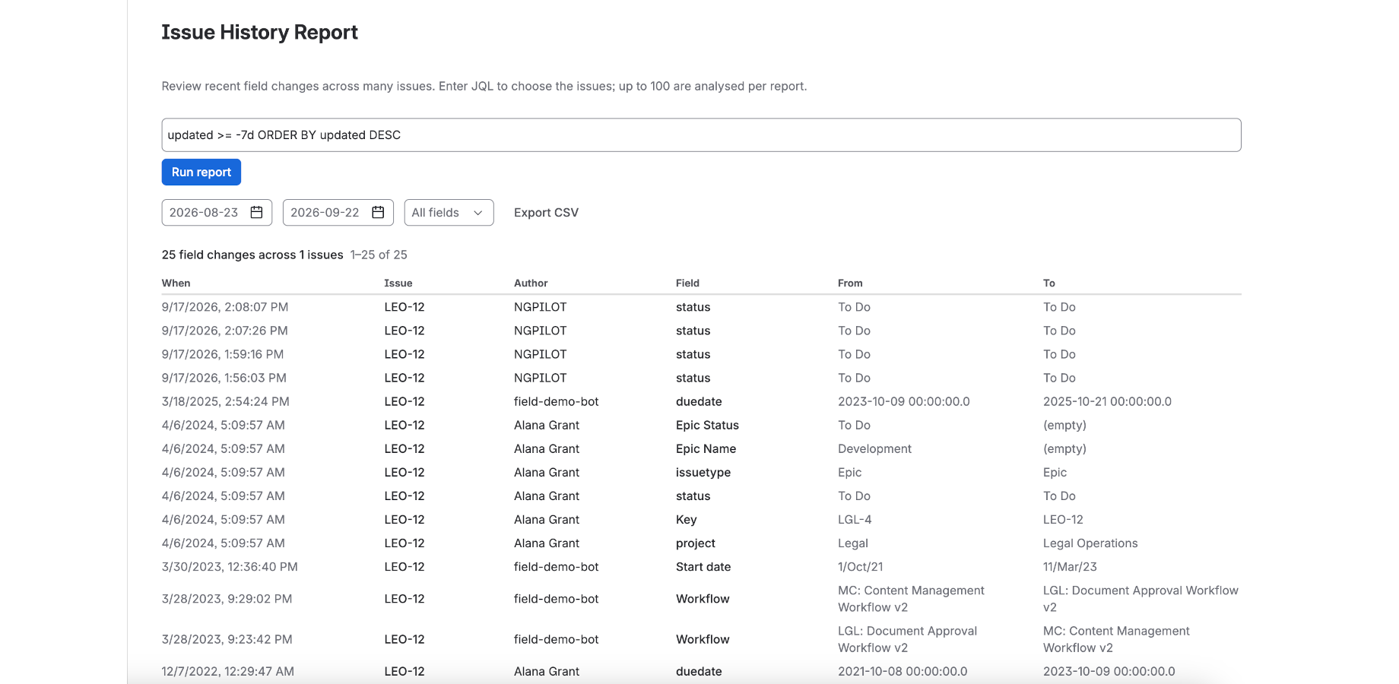Click the Start date field cell
The width and height of the screenshot is (1399, 684).
703,567
